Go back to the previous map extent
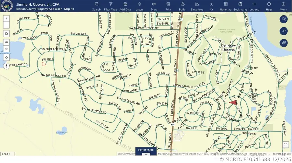Viewport: 292px width, 163px height. click(6, 42)
